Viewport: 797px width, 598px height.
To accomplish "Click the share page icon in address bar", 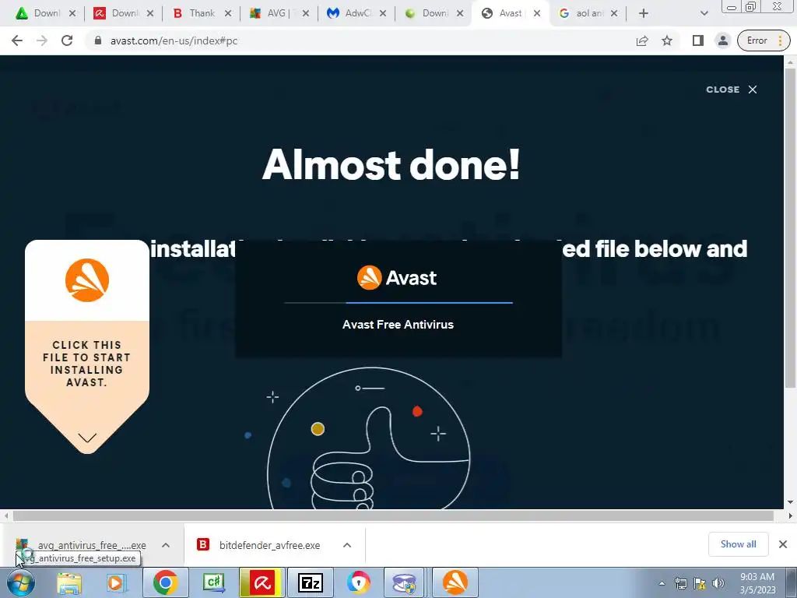I will pos(642,40).
